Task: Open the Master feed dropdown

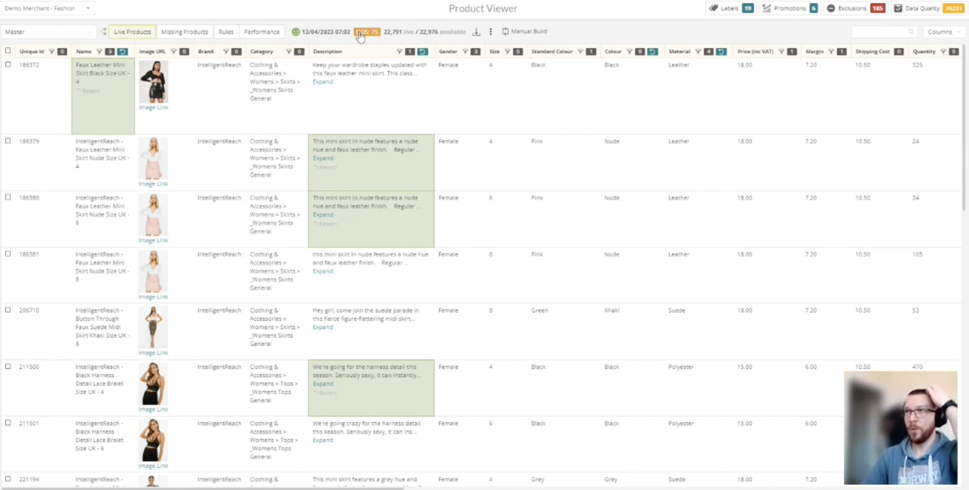Action: coord(48,32)
